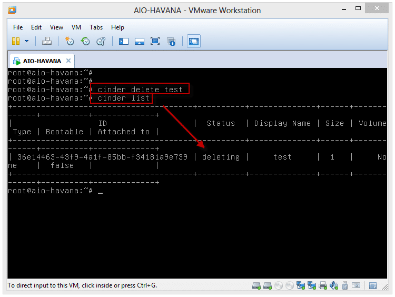Toggle the library sidebar view
Image resolution: width=395 pixels, height=297 pixels.
tap(124, 41)
